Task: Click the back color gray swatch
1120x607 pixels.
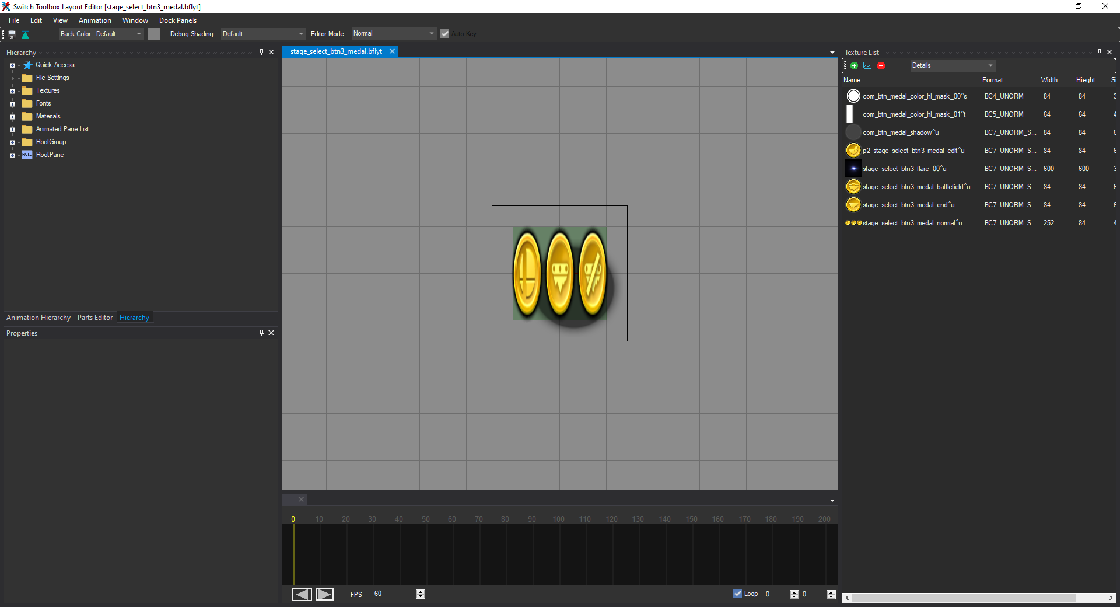Action: click(153, 34)
